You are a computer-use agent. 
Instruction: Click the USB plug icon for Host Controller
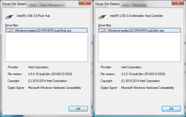click(x=102, y=17)
